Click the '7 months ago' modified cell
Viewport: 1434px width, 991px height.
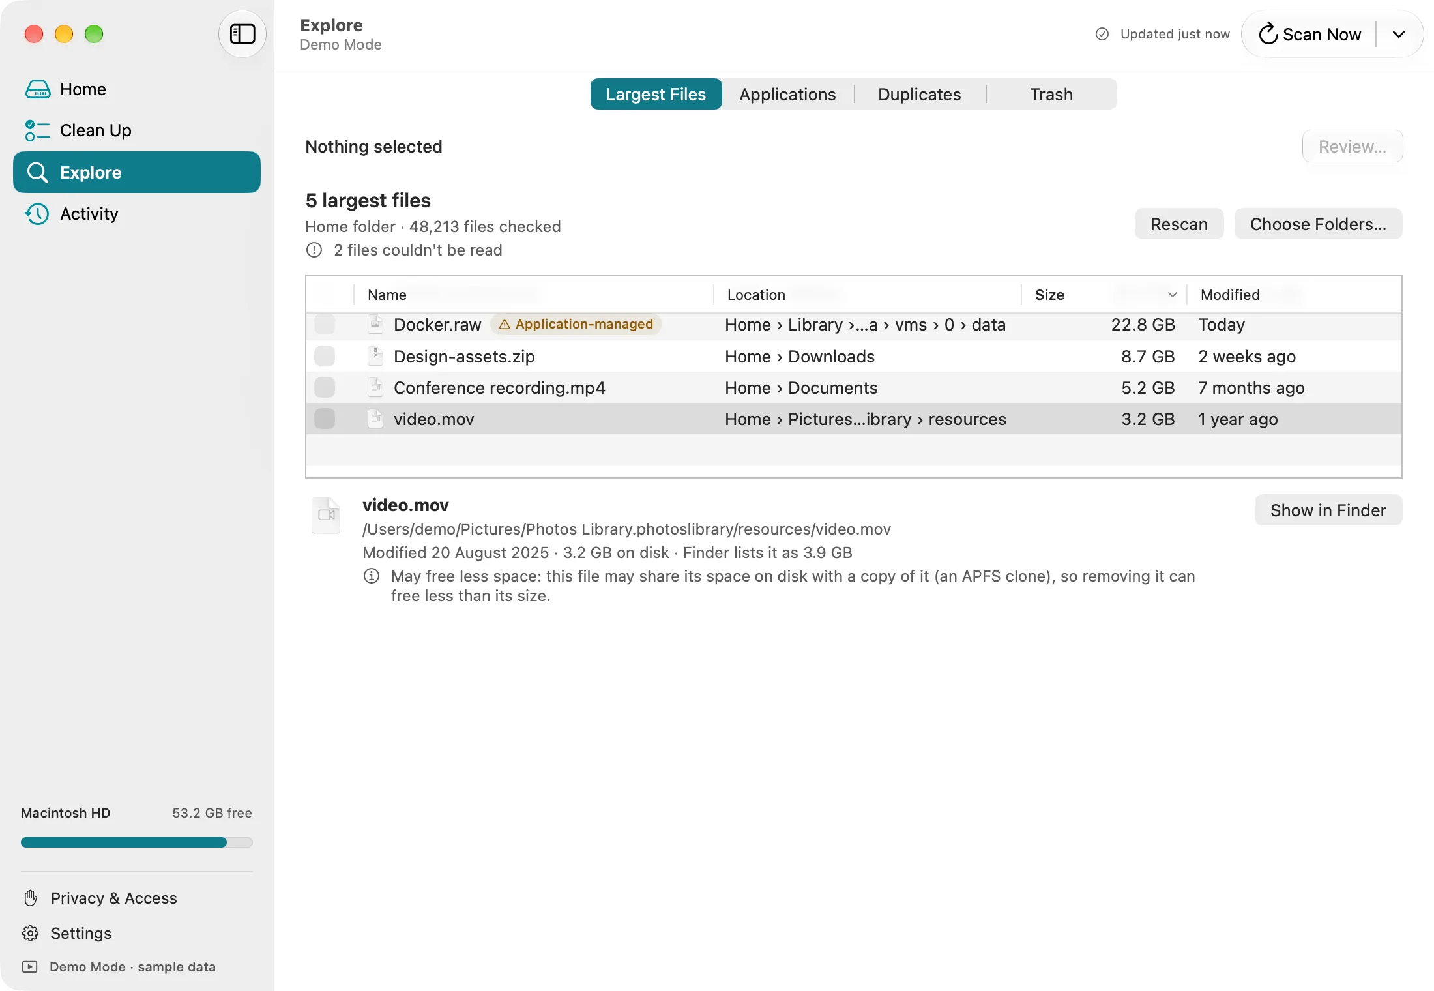[1251, 387]
